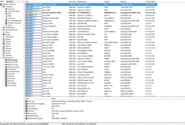Viewport: 185px width, 125px height.
Task: Switch to the Menu tab
Action: [3, 1]
